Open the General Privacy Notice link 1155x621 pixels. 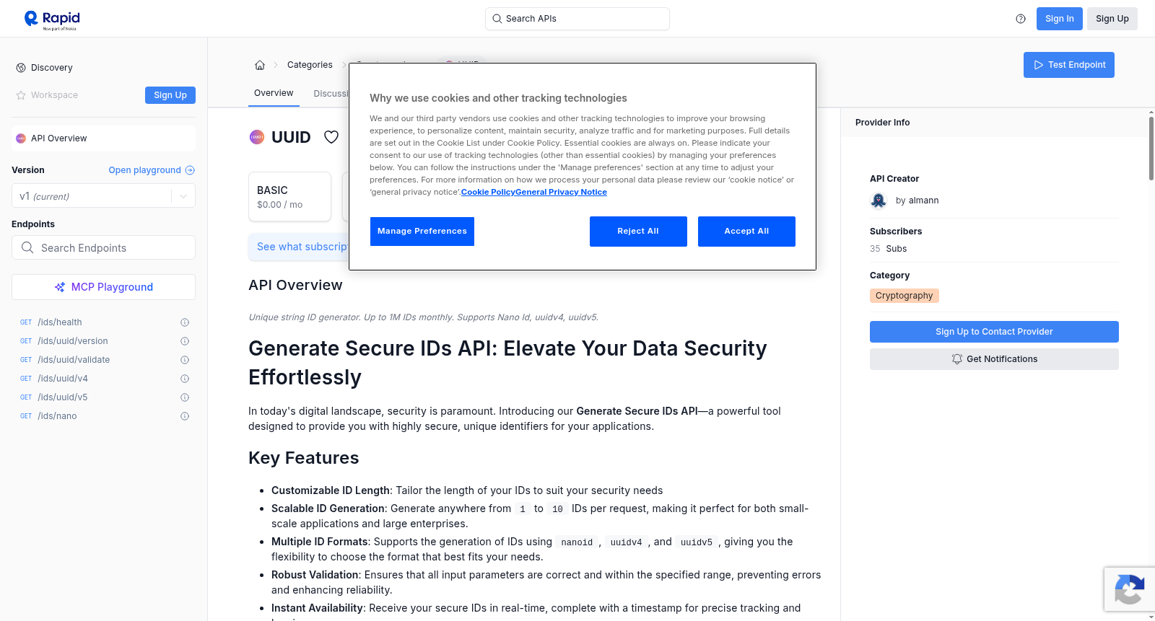[x=561, y=192]
